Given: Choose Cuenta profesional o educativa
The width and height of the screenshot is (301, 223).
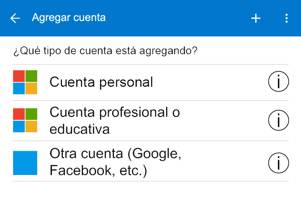Looking at the screenshot, I should click(150, 121).
